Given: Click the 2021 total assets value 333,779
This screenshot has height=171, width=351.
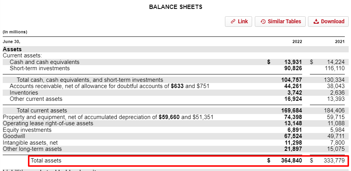Looking at the screenshot, I should 334,160.
